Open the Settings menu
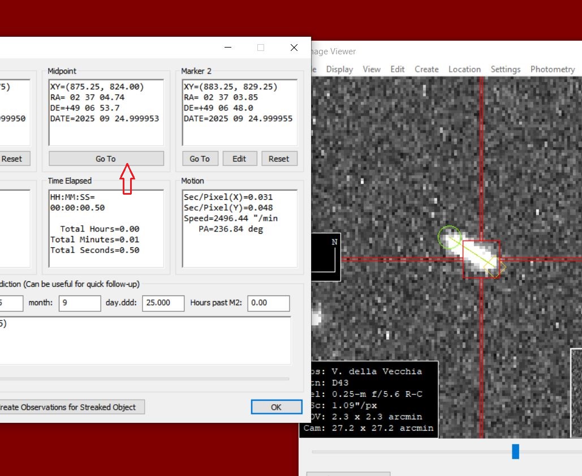This screenshot has height=476, width=582. click(x=505, y=69)
